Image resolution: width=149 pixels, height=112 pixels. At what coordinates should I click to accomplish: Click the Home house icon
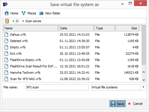tap(7, 13)
